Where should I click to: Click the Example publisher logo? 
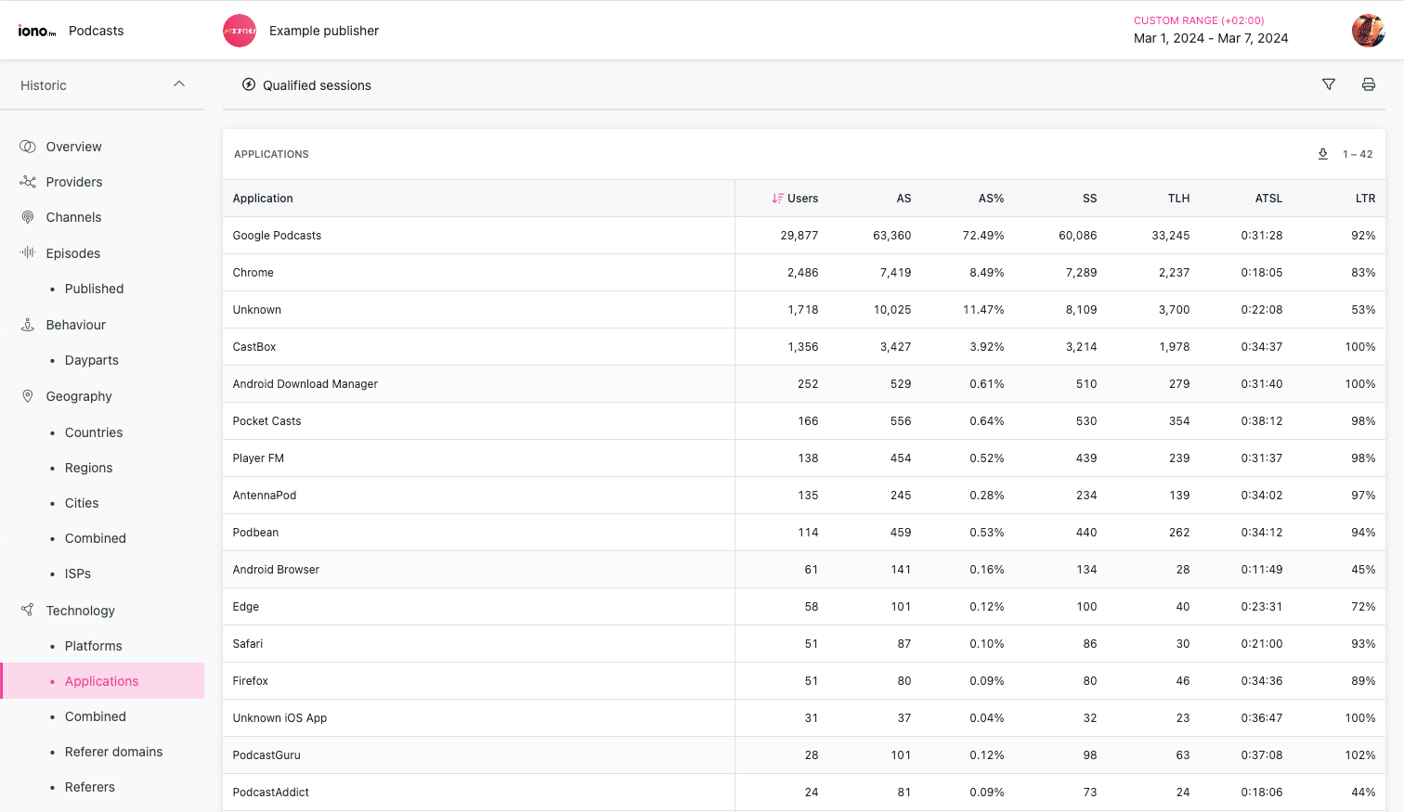(240, 31)
